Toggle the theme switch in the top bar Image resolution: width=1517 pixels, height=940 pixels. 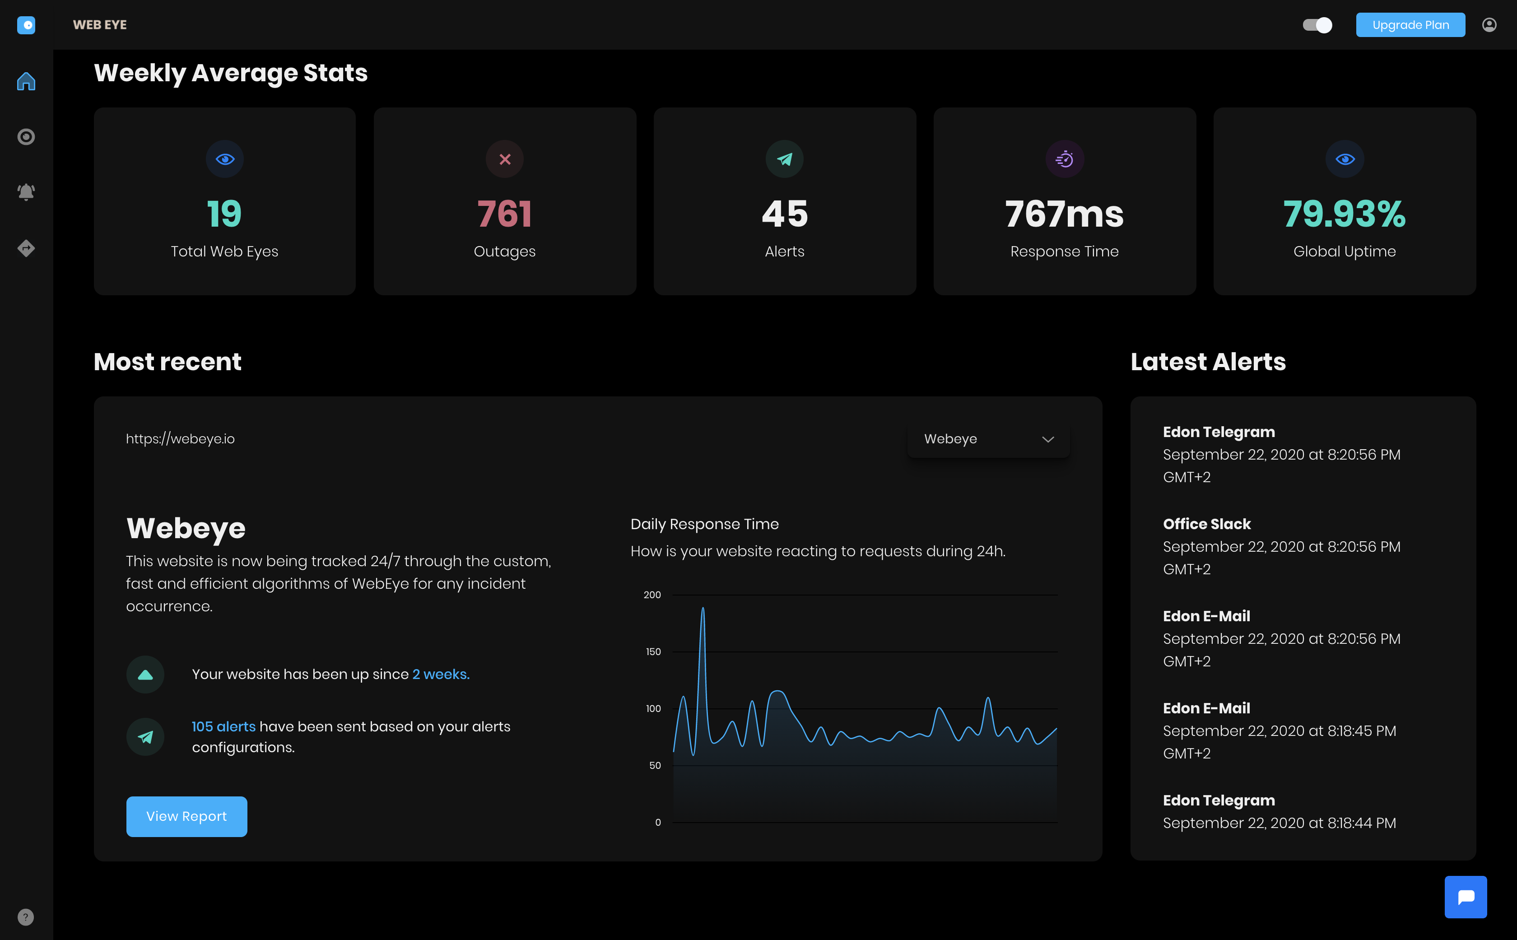click(x=1317, y=25)
